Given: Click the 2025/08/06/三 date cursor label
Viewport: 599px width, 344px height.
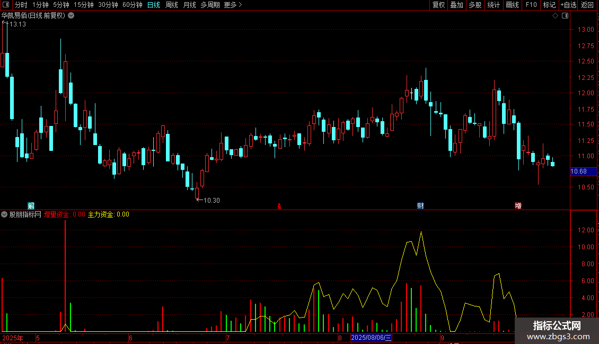Looking at the screenshot, I should coord(371,338).
